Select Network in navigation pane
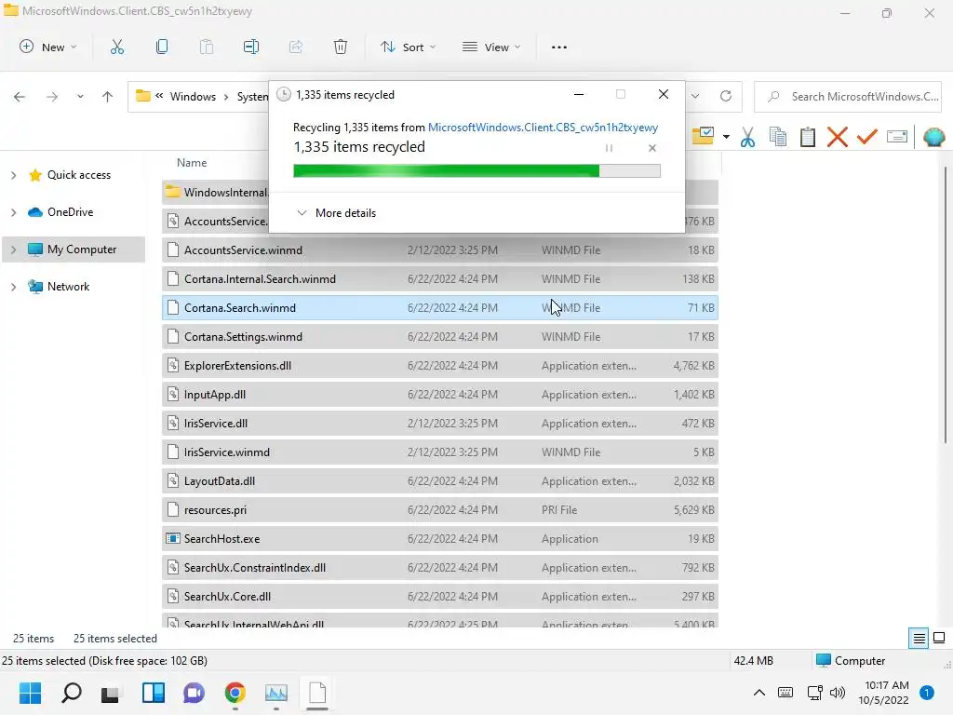 [x=68, y=287]
